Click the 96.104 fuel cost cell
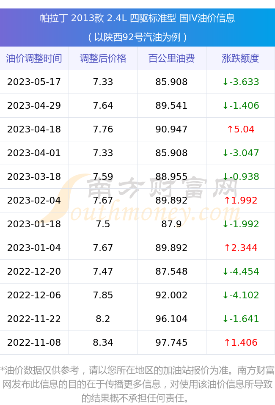 click(x=171, y=319)
